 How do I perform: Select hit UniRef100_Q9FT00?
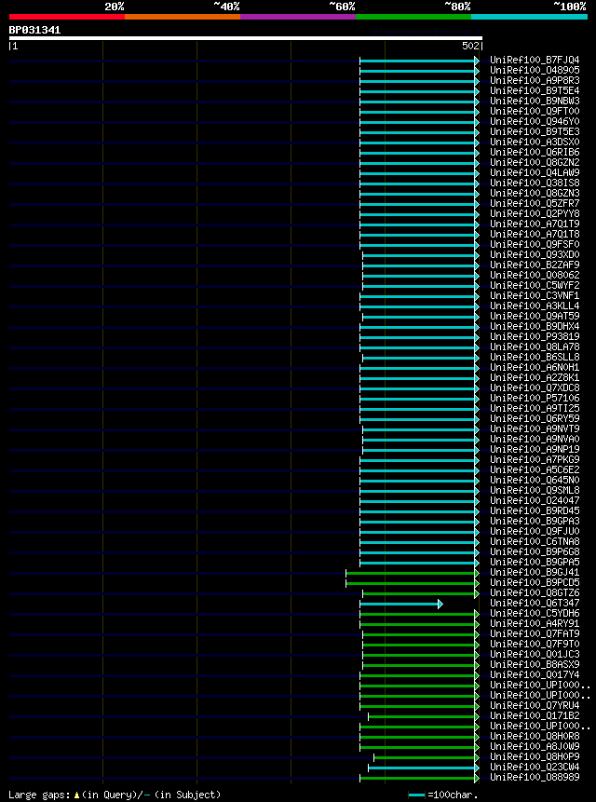point(535,112)
